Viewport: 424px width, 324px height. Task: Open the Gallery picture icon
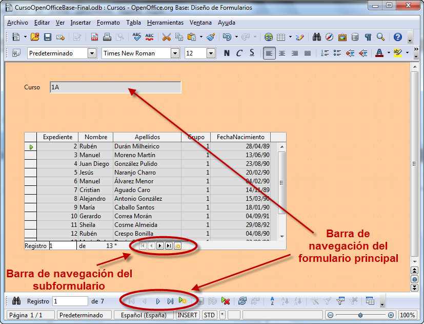[x=342, y=37]
